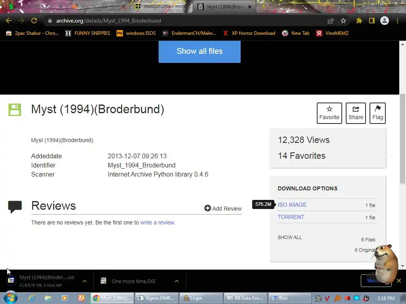Screen dimensions: 406x304
Task: Open the 2pac Shakur bookmark
Action: [x=33, y=33]
